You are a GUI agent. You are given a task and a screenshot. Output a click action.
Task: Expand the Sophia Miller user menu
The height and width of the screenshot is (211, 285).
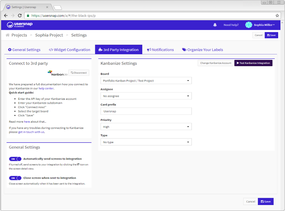pyautogui.click(x=264, y=25)
